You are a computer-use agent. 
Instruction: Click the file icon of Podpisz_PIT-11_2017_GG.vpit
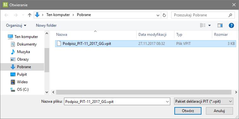pos(59,44)
